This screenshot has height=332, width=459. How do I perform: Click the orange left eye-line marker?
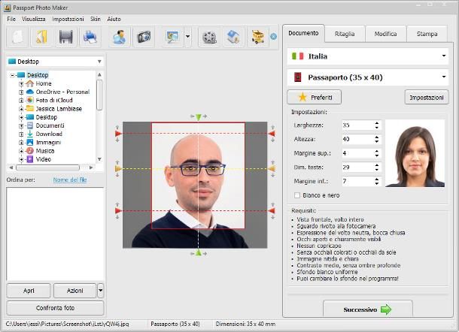coord(118,169)
